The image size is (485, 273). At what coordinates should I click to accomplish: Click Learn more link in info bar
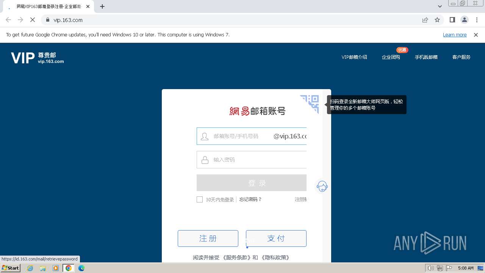[455, 35]
